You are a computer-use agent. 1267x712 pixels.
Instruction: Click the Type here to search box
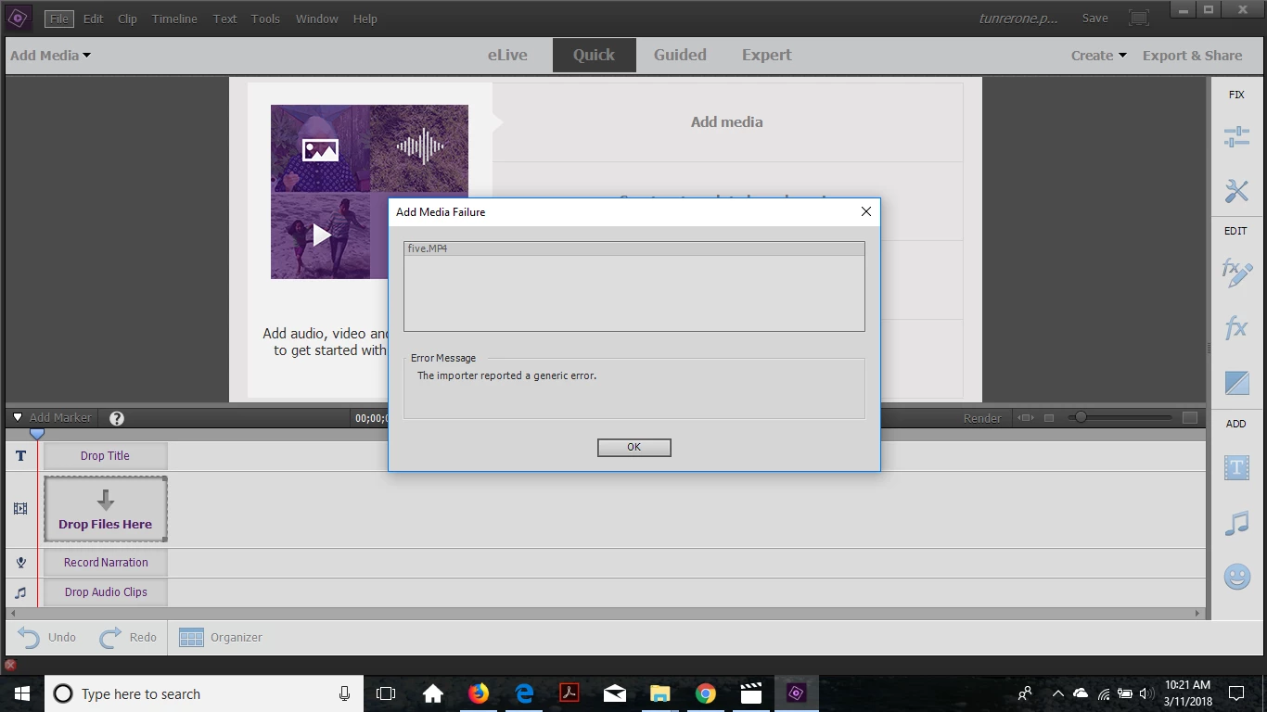203,693
